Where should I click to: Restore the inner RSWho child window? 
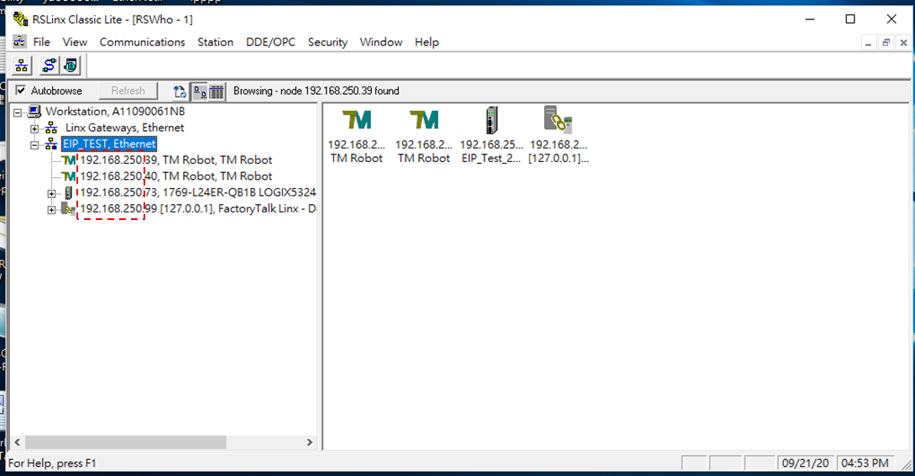click(886, 43)
